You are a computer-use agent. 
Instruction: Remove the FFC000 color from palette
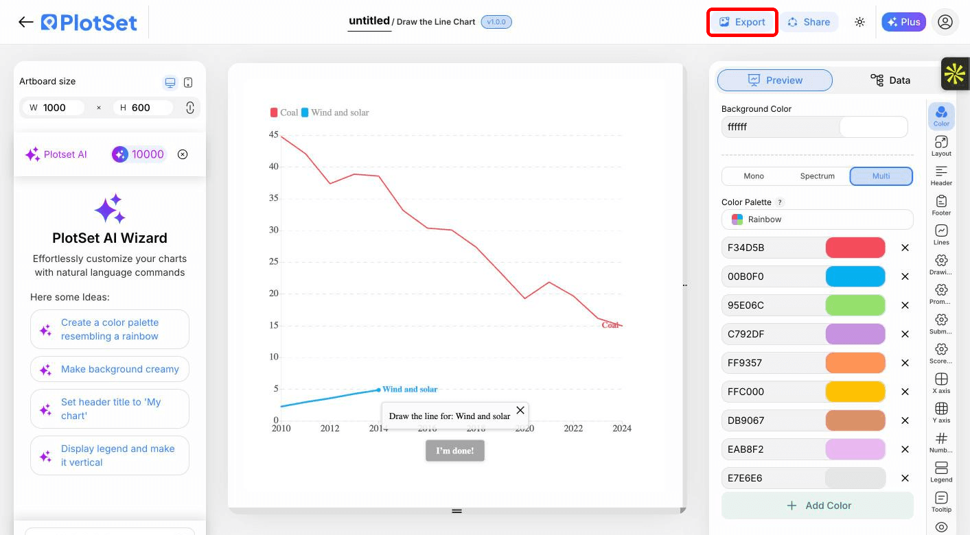point(905,392)
